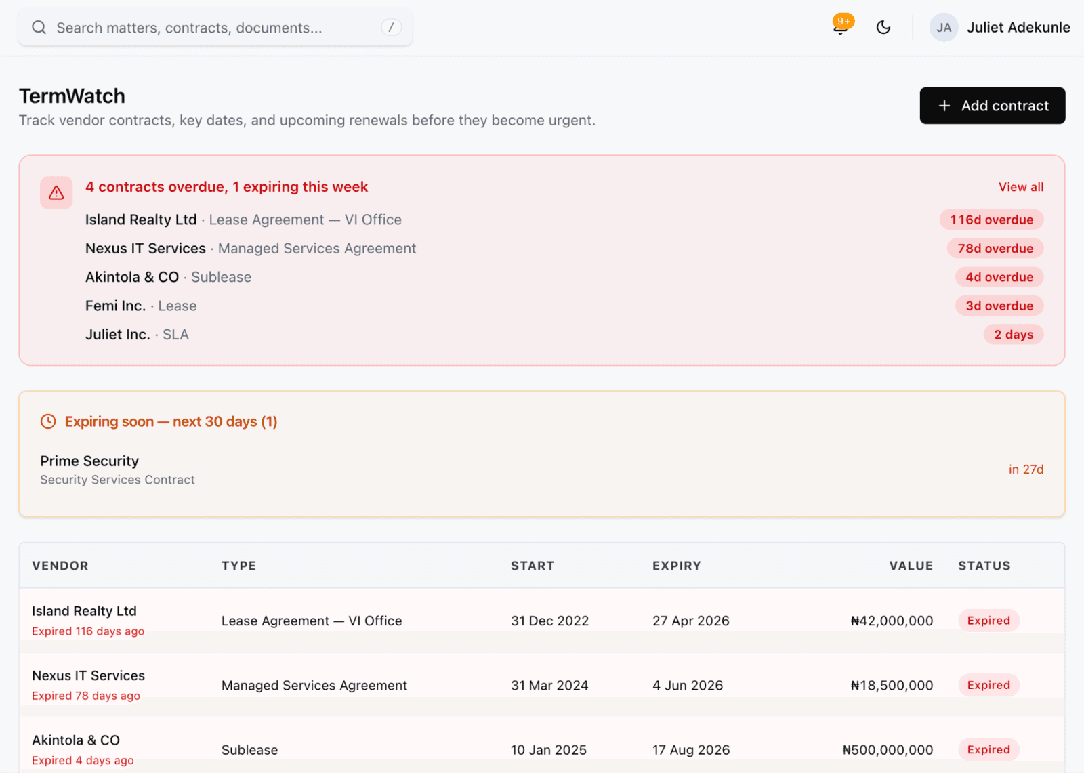Screen dimensions: 1084x773
Task: Select the Island Realty Ltd overdue alert row
Action: [564, 220]
